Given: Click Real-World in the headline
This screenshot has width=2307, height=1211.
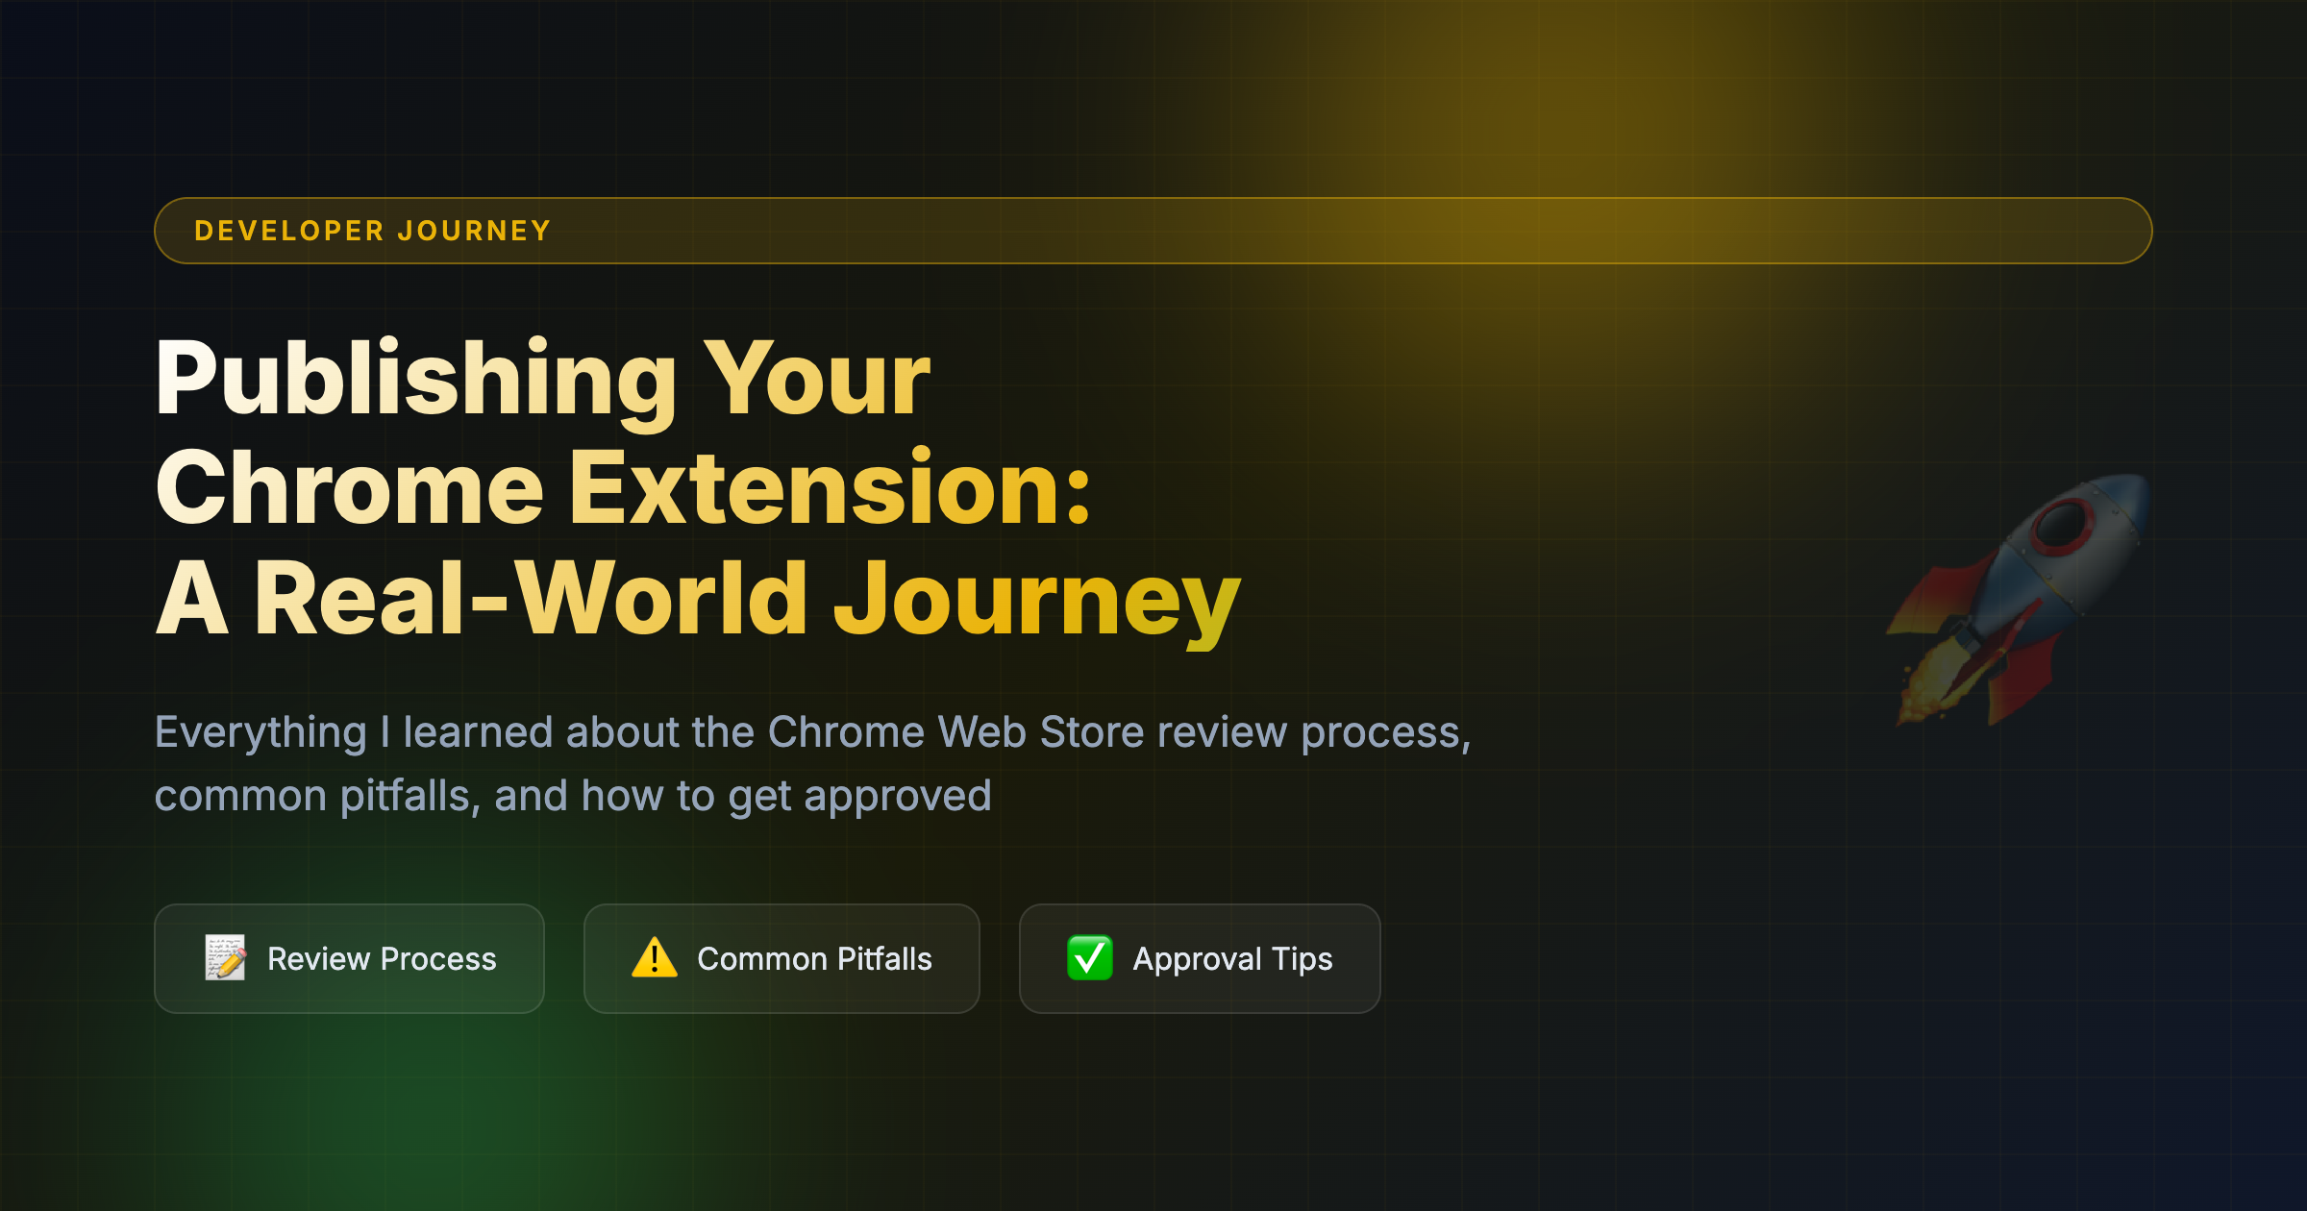Looking at the screenshot, I should click(x=531, y=599).
